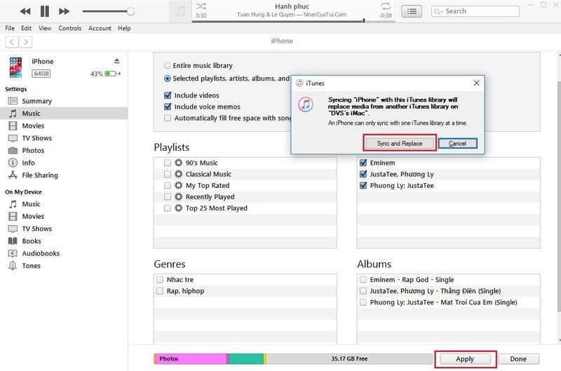Select the Entire music library radio button
Screen dimensions: 561x371
[x=168, y=66]
